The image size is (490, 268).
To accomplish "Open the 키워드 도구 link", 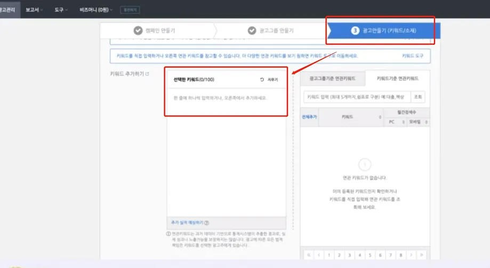I will pyautogui.click(x=413, y=56).
